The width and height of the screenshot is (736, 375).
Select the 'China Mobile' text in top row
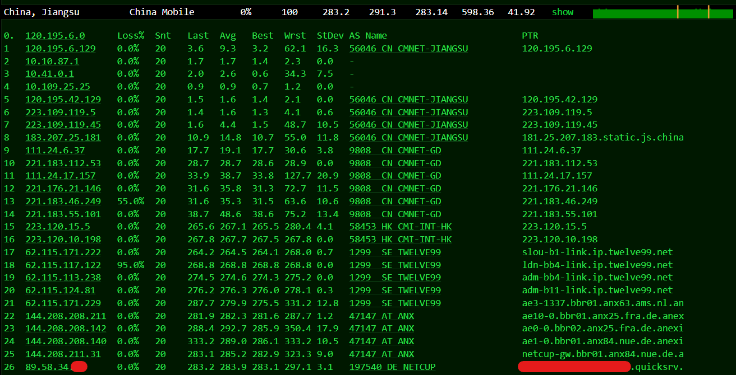(162, 12)
